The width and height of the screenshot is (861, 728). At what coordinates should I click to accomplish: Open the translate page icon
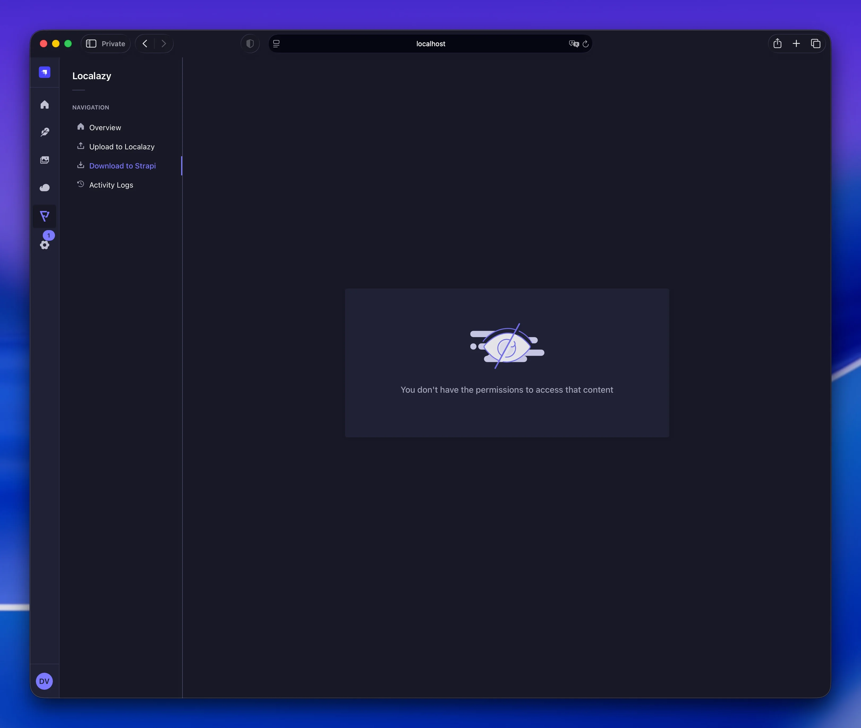(574, 44)
